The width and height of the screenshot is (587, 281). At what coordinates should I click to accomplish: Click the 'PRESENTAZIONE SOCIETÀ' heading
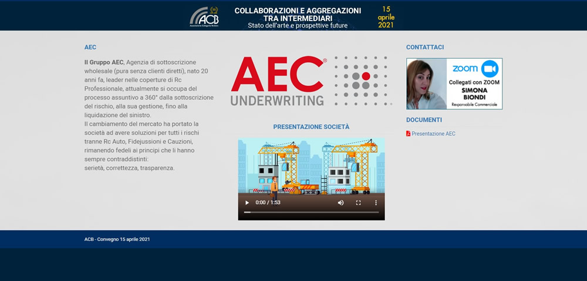(x=311, y=127)
